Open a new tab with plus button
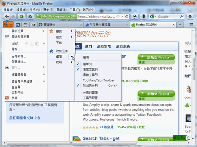The image size is (197, 147). pos(180,25)
